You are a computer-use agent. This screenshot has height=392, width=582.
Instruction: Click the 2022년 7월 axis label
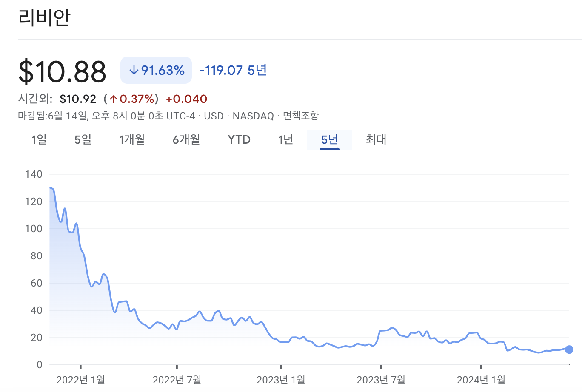click(177, 380)
